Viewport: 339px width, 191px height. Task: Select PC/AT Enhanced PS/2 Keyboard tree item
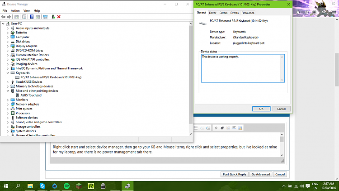51,77
